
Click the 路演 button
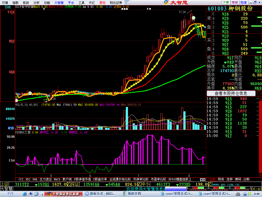pos(244,3)
